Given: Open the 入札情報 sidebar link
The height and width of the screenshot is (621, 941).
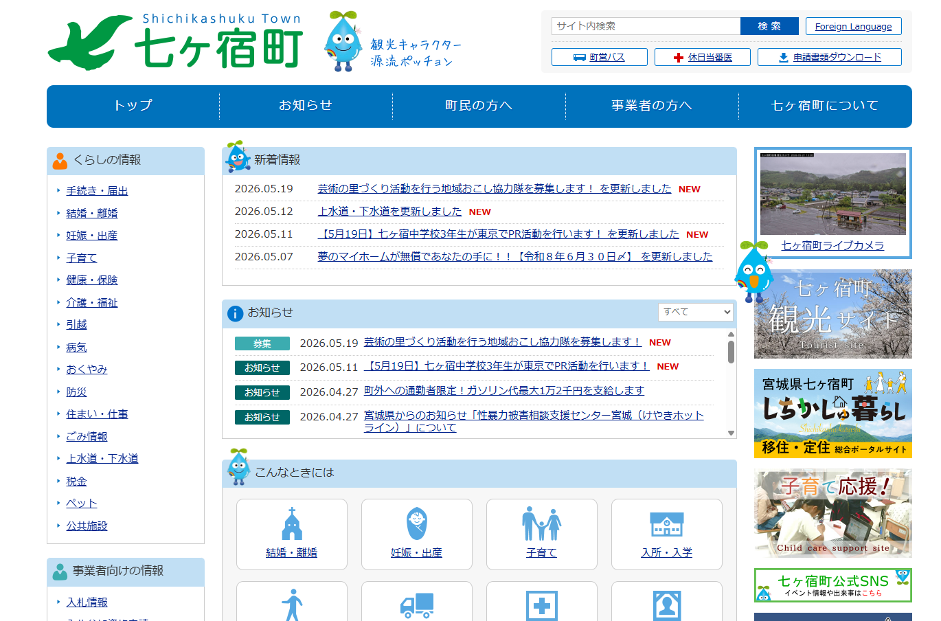Looking at the screenshot, I should point(87,602).
